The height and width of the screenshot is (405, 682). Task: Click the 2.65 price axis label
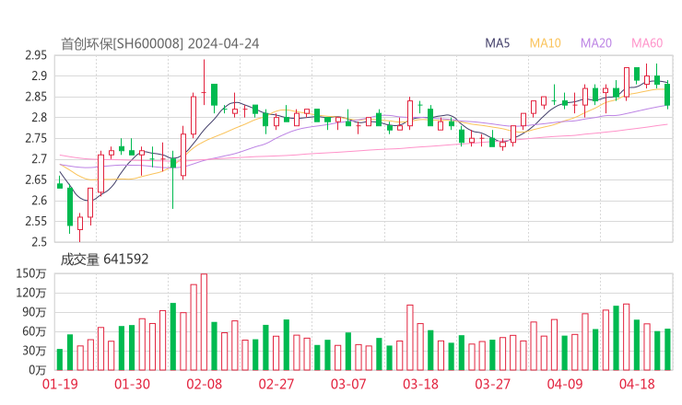(36, 179)
